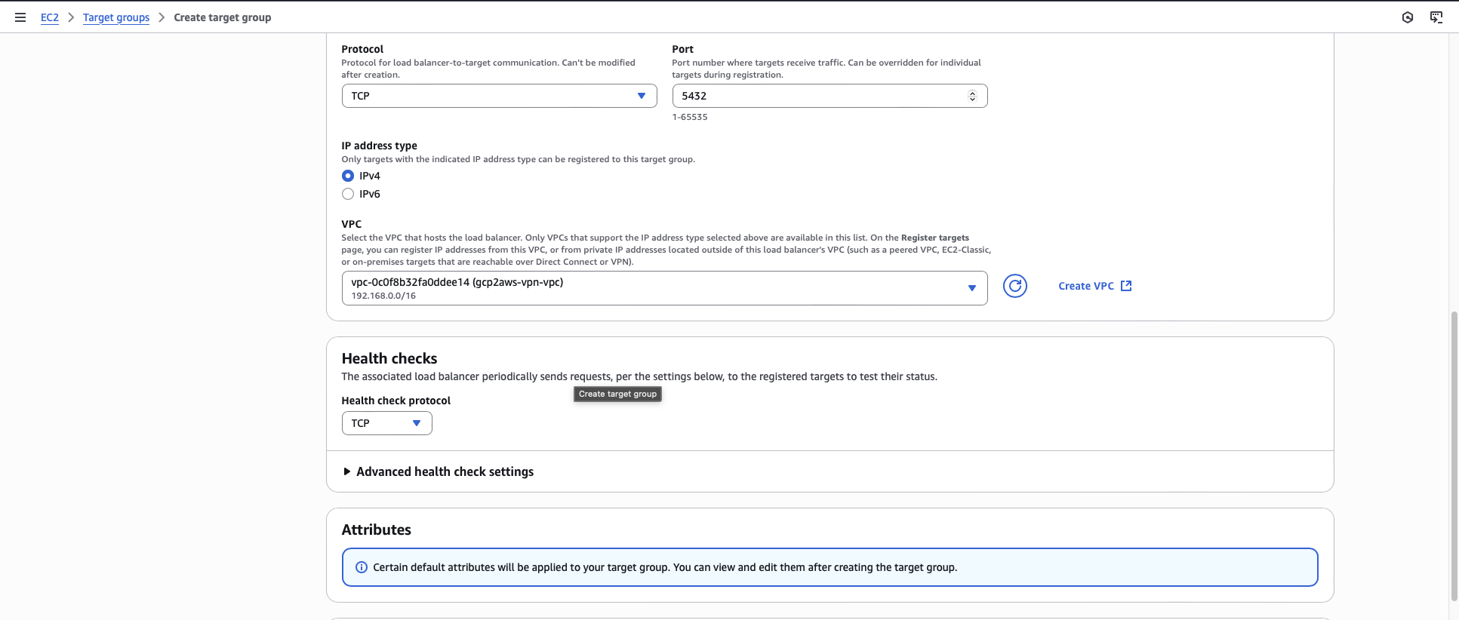Screen dimensions: 1459x620
Task: Open the VPC selection dropdown
Action: pos(664,288)
